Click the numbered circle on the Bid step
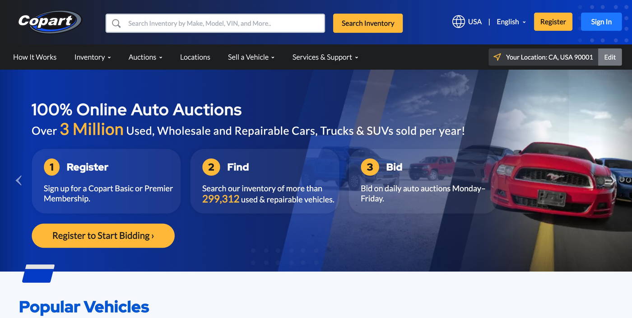 point(370,167)
